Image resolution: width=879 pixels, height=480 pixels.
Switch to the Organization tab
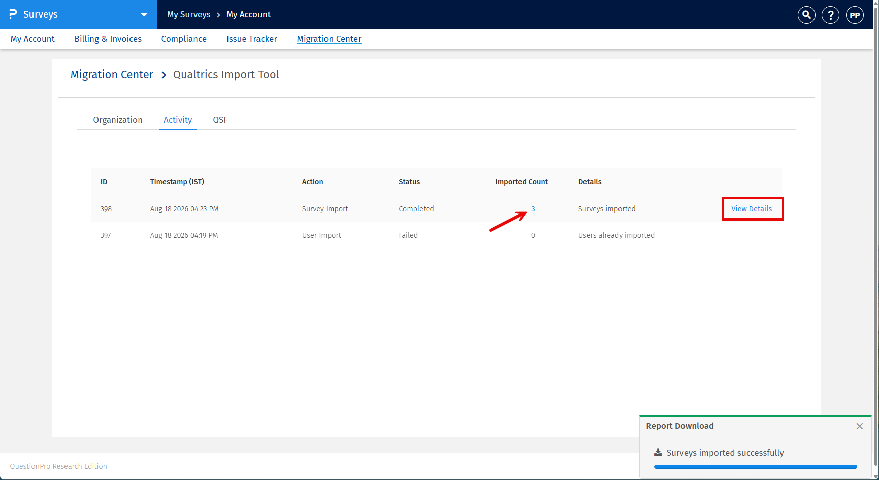118,120
